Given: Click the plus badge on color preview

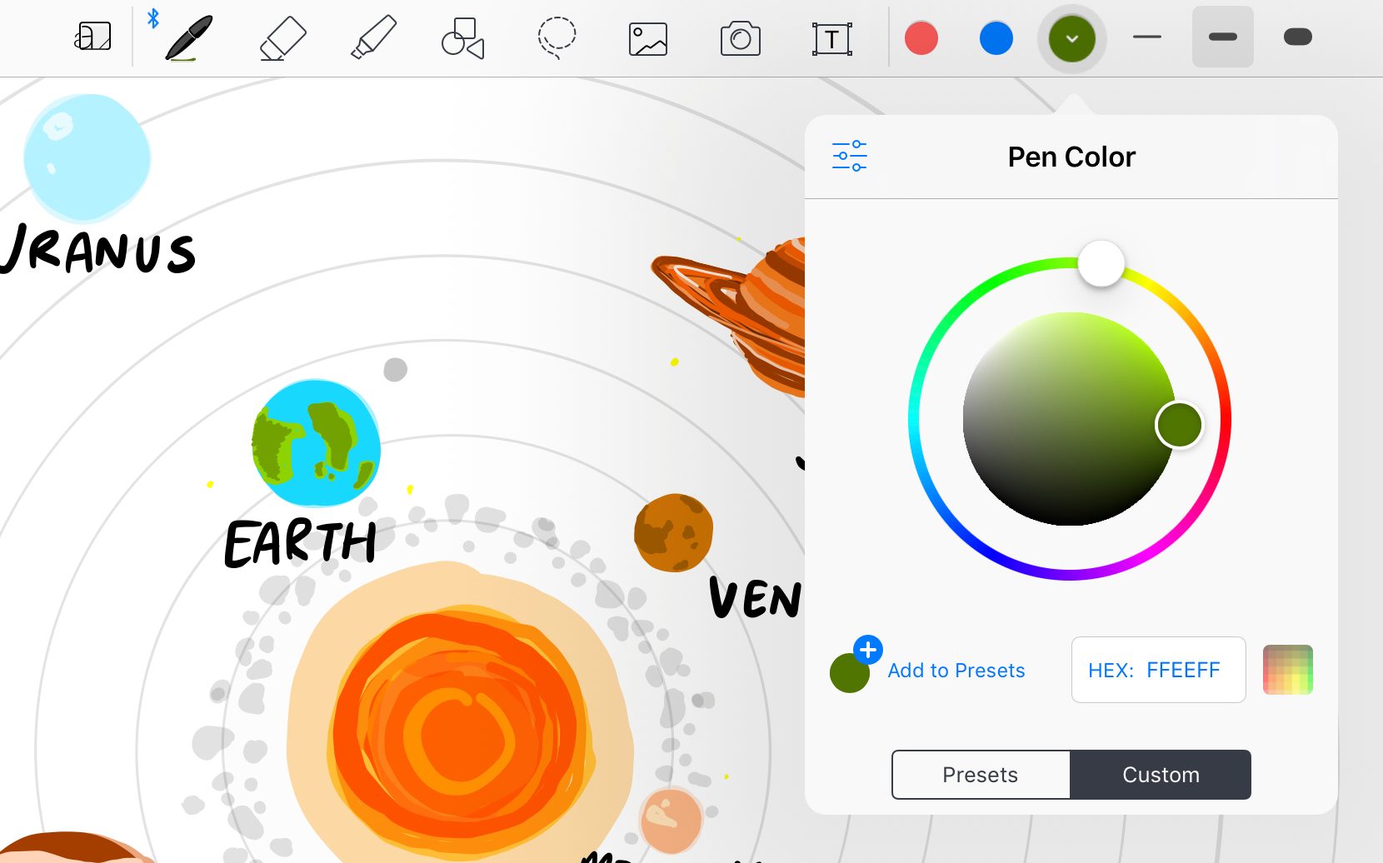Looking at the screenshot, I should (868, 650).
